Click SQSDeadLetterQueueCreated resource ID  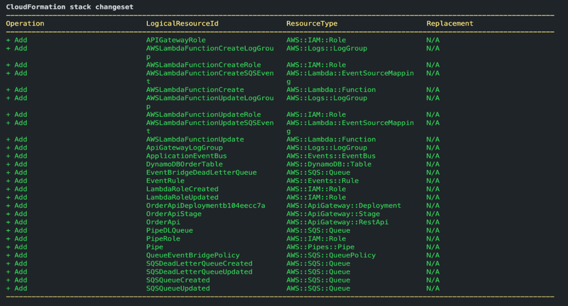click(x=199, y=264)
